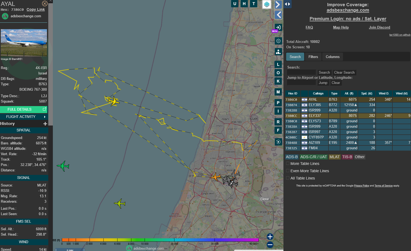
Task: Toggle the L map button
Action: (278, 65)
